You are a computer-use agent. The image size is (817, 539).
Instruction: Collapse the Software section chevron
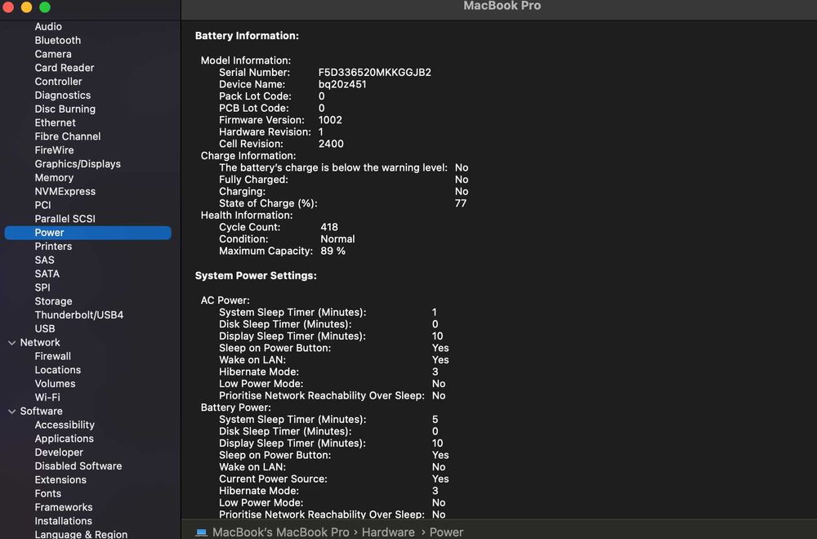point(11,412)
